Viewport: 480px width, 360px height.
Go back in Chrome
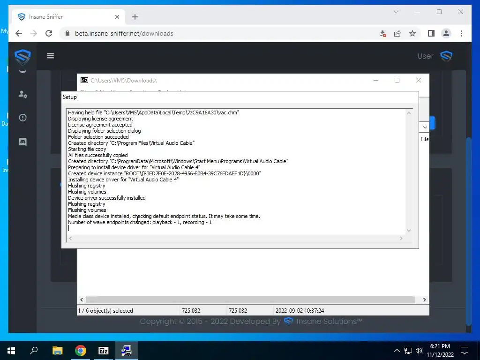pyautogui.click(x=19, y=33)
